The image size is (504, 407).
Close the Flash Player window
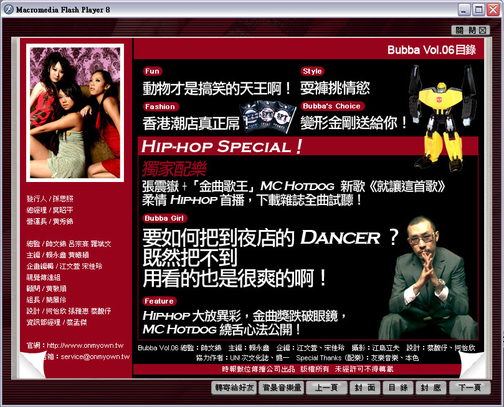(493, 9)
